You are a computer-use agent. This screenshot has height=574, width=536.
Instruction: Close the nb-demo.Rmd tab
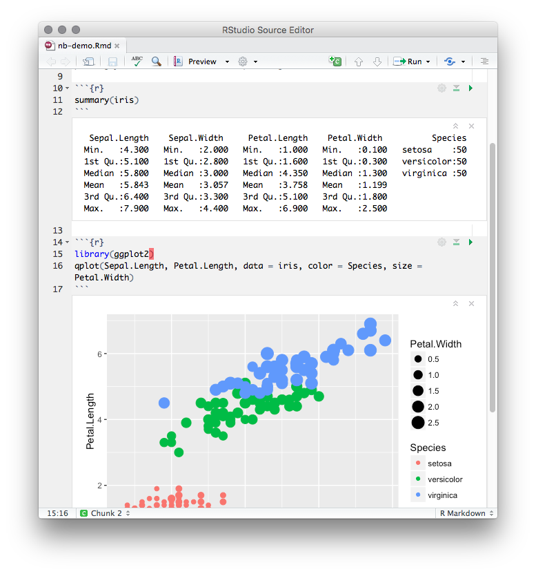click(117, 46)
